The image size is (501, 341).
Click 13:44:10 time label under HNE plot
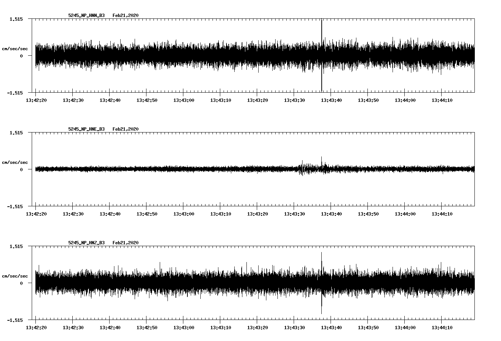pos(442,214)
